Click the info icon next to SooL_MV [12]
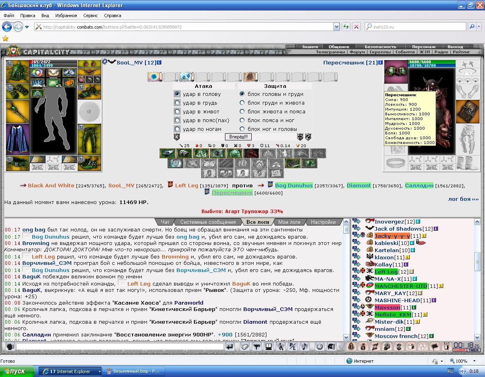Screen dimensions: 485x377 (x=159, y=62)
